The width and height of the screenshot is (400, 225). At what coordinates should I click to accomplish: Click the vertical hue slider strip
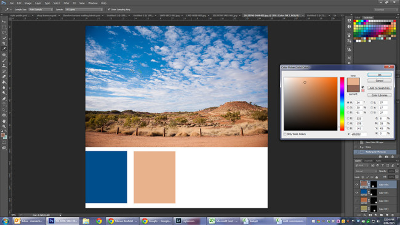[342, 104]
